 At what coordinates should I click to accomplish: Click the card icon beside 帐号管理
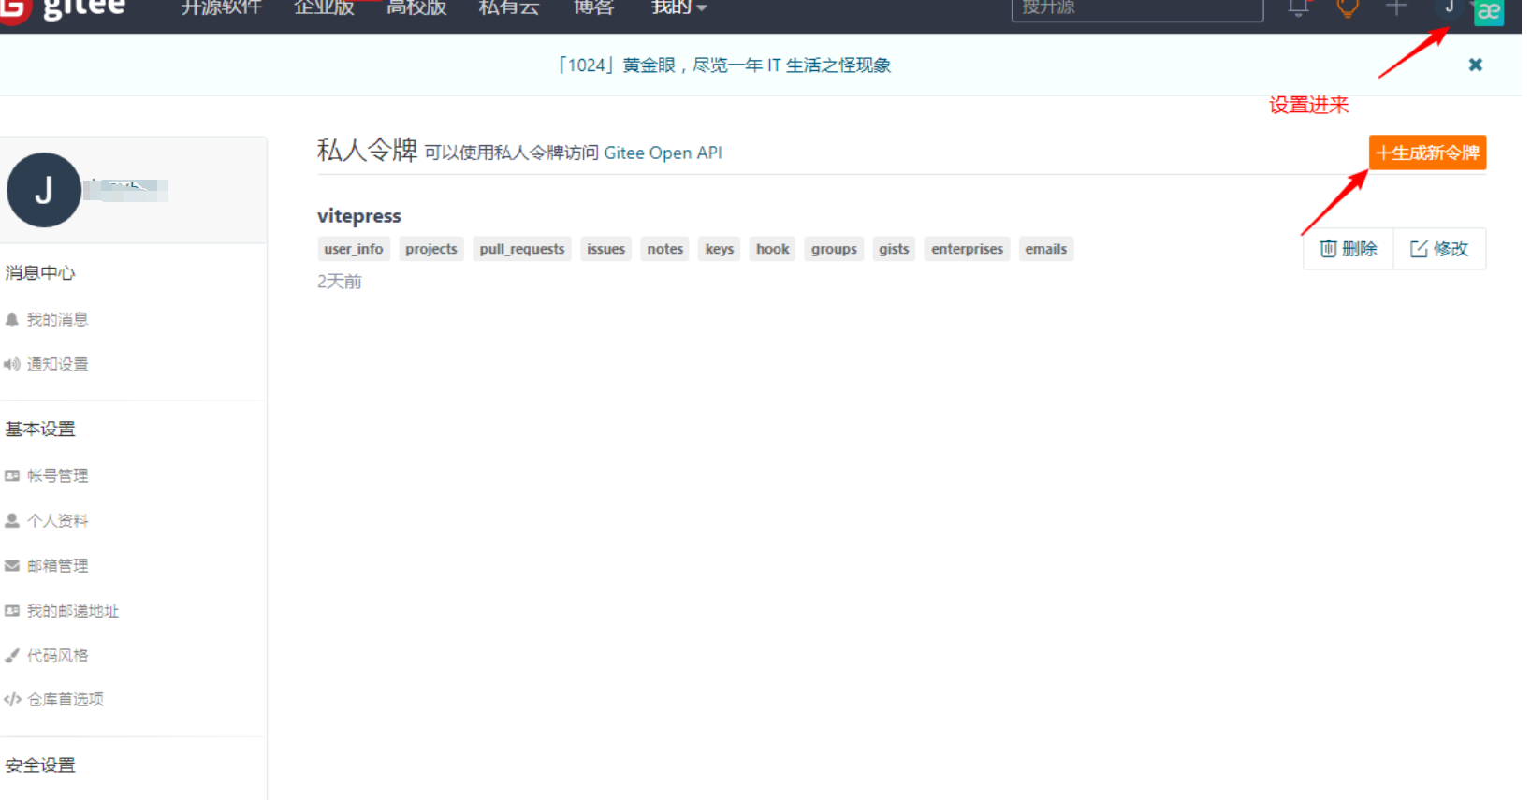tap(12, 475)
